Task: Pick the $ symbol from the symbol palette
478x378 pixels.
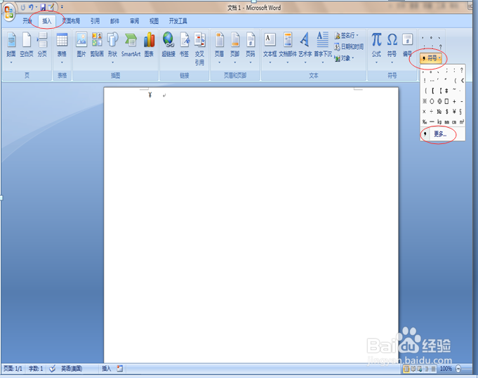Action: coord(446,111)
